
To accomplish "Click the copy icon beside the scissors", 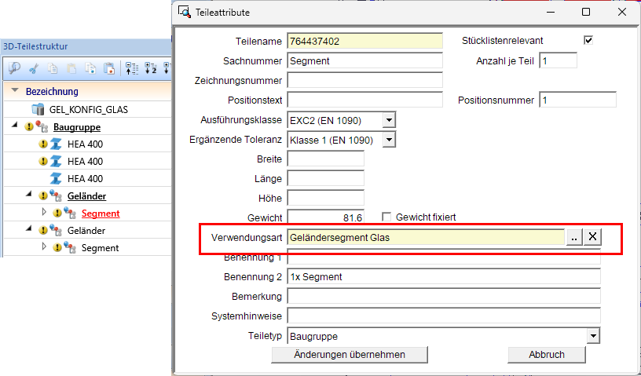I will point(53,68).
